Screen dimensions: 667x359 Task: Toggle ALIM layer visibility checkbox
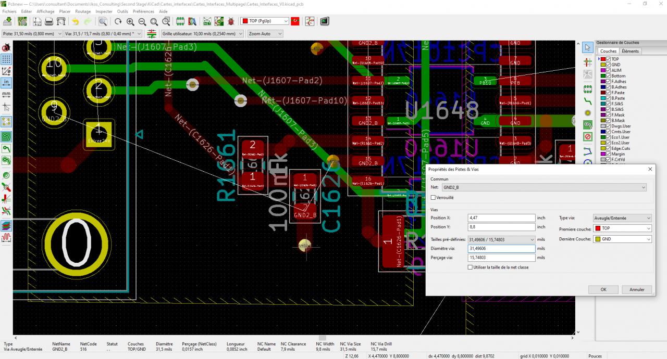(609, 70)
